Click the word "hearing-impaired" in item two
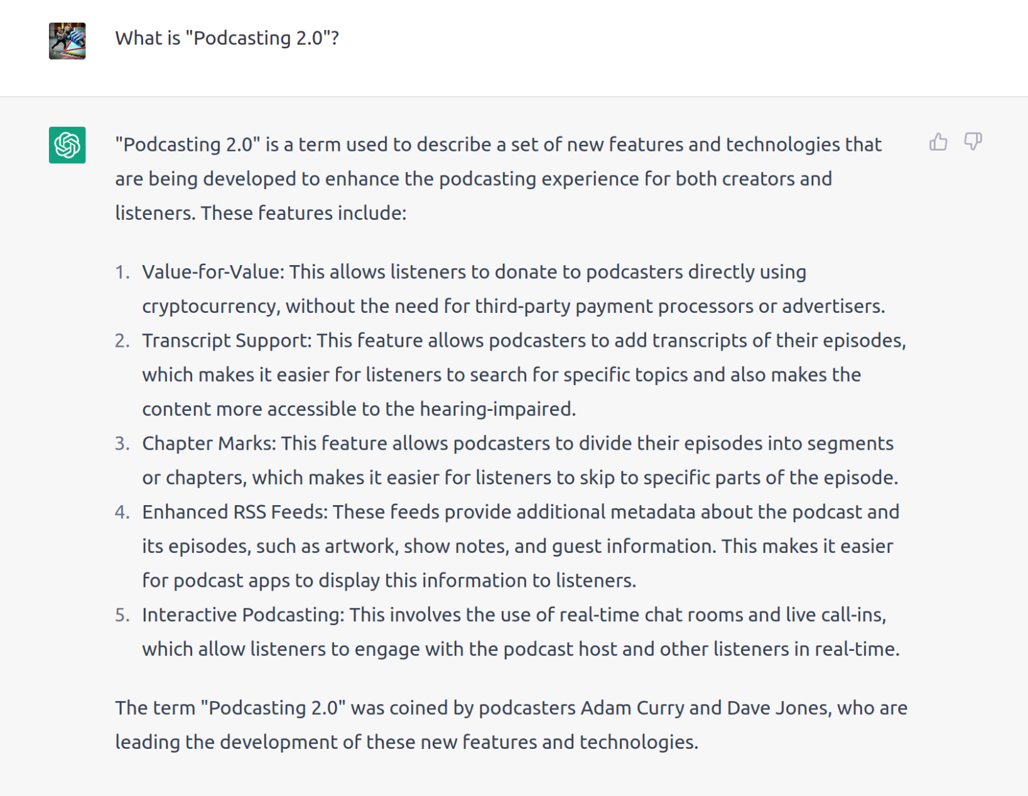Image resolution: width=1028 pixels, height=796 pixels. click(x=496, y=409)
